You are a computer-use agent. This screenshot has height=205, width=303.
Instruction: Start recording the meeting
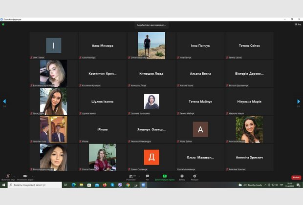182,176
